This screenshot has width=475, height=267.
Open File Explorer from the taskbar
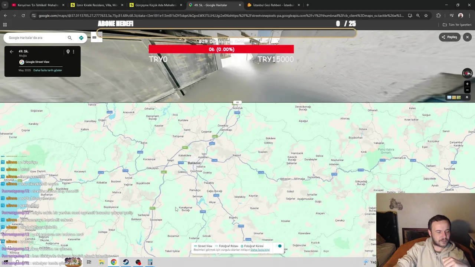[101, 262]
